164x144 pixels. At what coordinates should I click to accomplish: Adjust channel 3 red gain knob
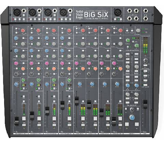(x=54, y=31)
